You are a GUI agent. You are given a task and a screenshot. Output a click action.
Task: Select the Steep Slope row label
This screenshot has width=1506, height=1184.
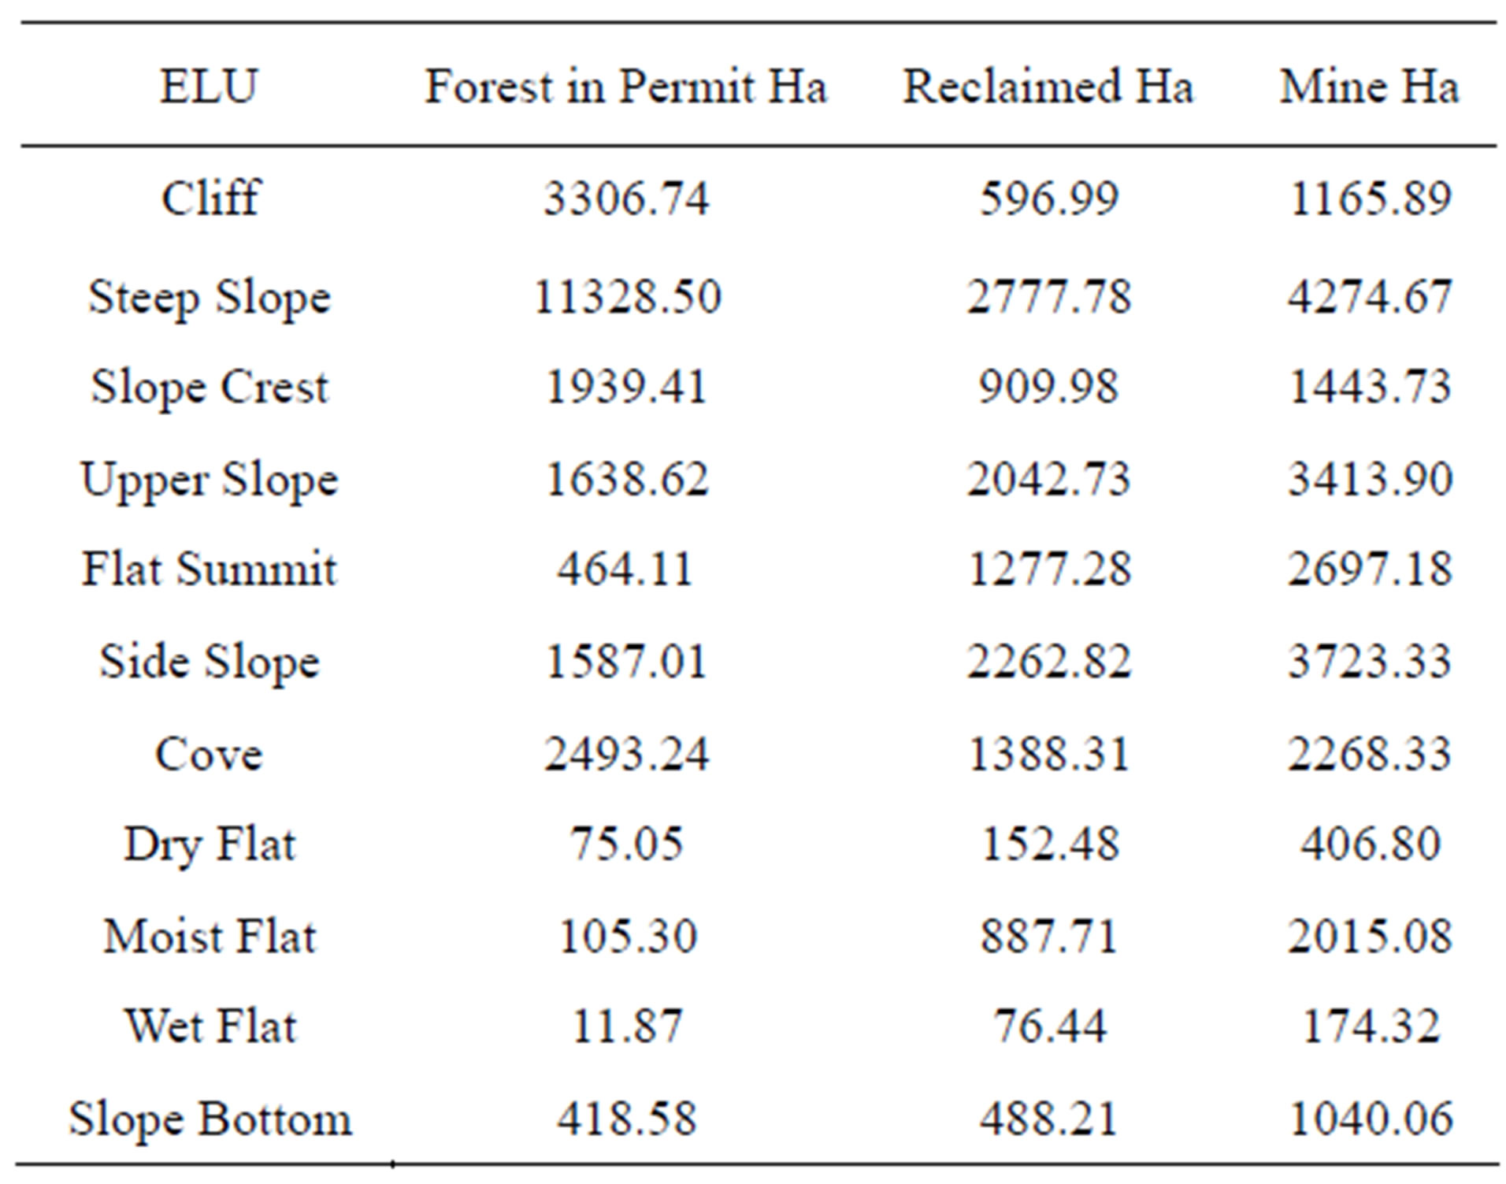[210, 299]
